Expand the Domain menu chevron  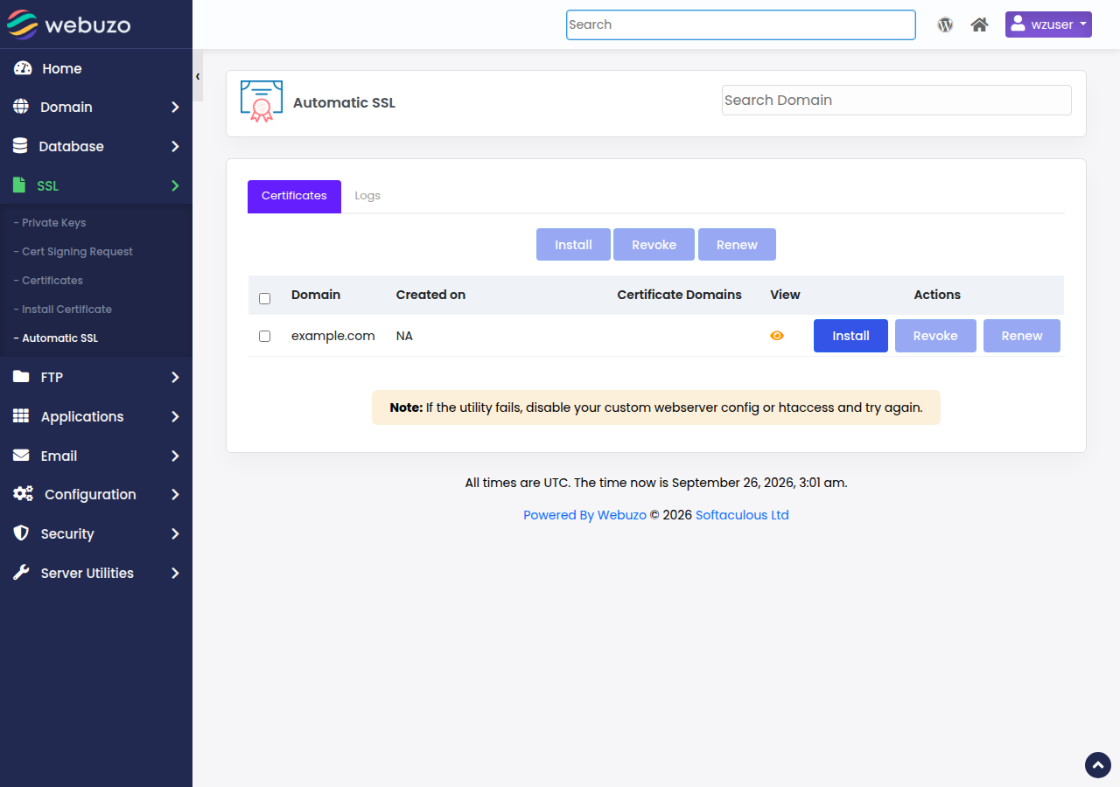pyautogui.click(x=175, y=107)
